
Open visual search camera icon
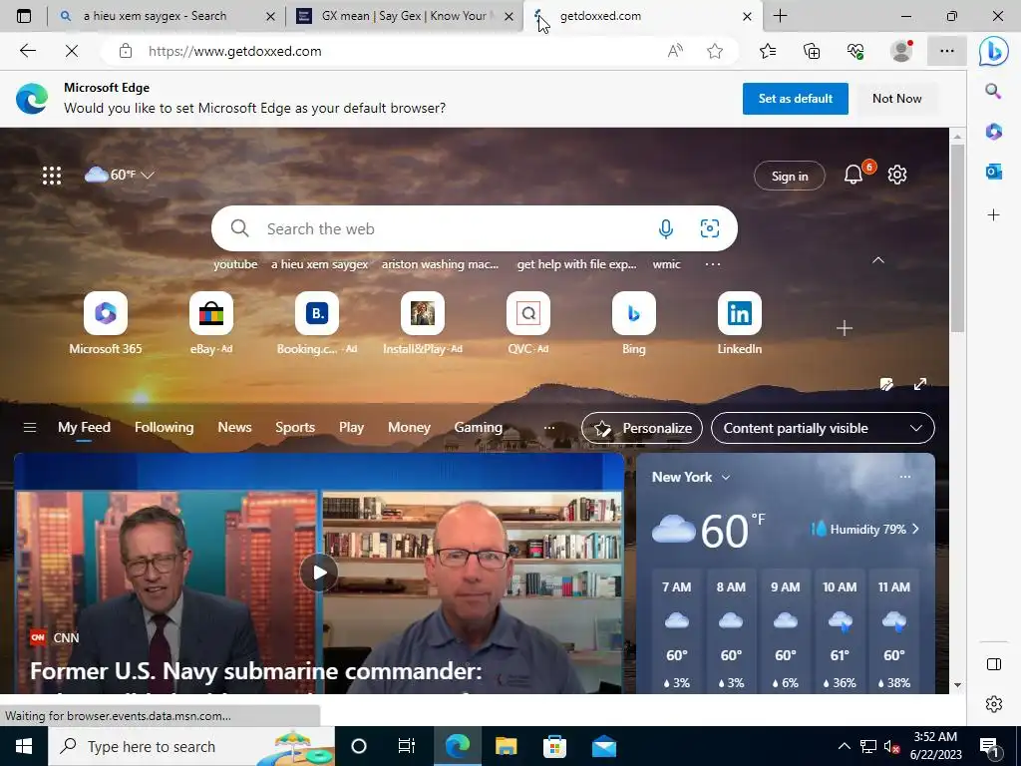tap(709, 228)
